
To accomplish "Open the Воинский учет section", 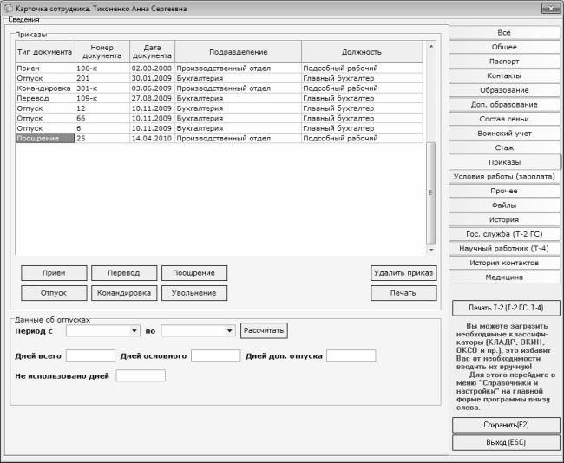I will coord(504,134).
